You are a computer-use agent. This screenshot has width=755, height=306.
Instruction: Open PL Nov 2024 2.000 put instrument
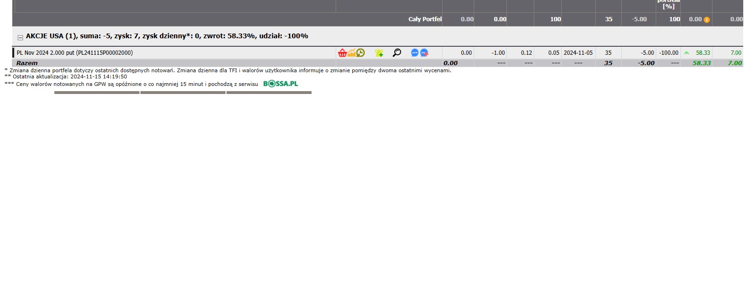[x=75, y=53]
